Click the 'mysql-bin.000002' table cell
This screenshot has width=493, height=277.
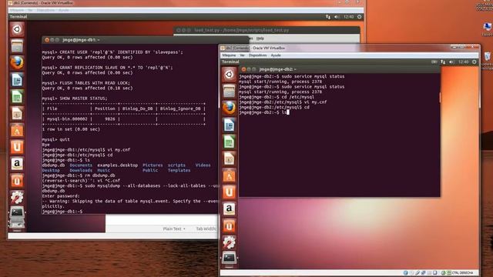tap(67, 119)
